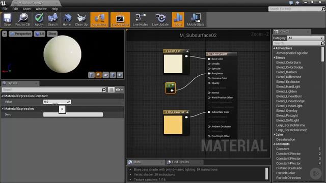Toggle Mobile Stats button
This screenshot has width=326, height=183.
196,19
